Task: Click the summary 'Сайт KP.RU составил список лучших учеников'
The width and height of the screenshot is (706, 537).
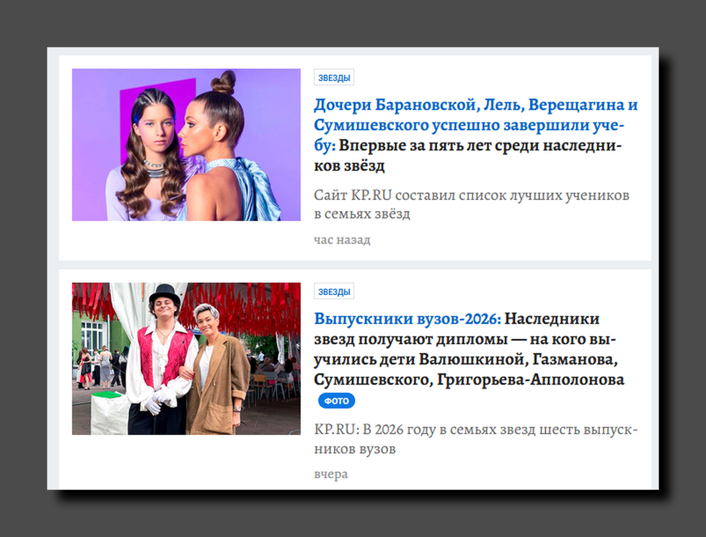Action: coord(472,204)
